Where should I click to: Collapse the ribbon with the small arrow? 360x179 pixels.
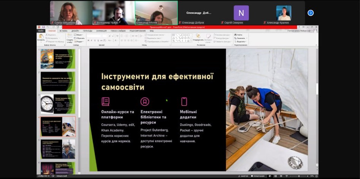(x=316, y=45)
